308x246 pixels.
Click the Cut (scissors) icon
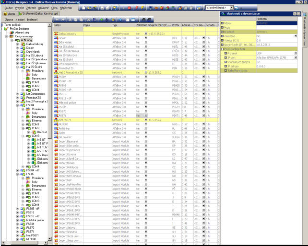tap(70, 20)
